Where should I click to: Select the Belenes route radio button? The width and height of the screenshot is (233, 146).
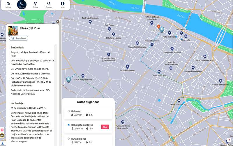click(x=68, y=111)
